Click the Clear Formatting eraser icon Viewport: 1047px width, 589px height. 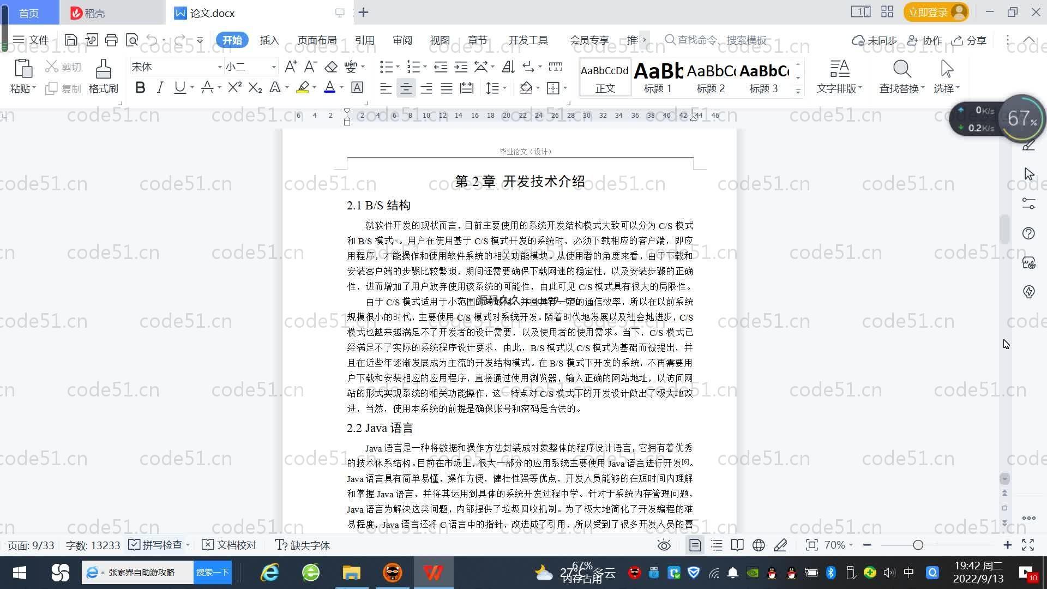[331, 67]
